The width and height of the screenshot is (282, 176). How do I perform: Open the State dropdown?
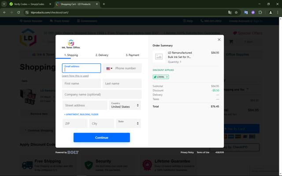[x=128, y=123]
